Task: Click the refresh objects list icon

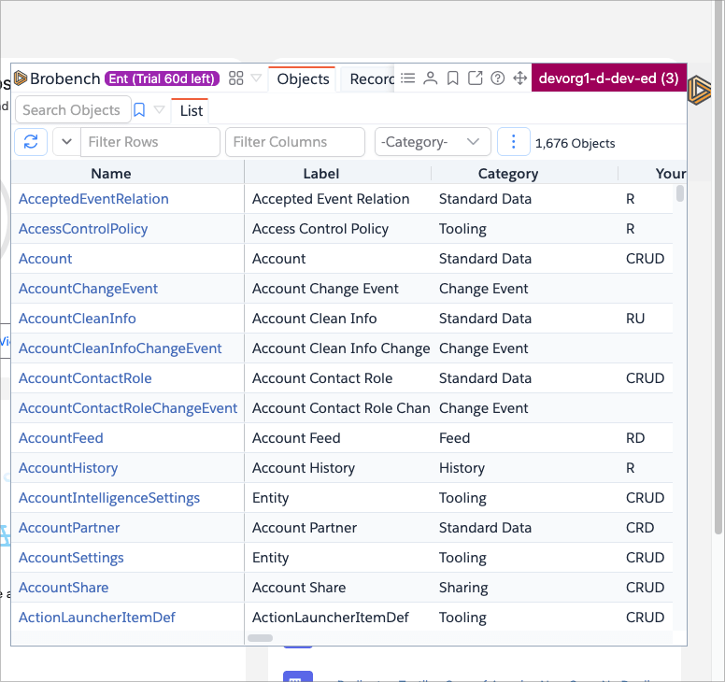Action: tap(31, 142)
